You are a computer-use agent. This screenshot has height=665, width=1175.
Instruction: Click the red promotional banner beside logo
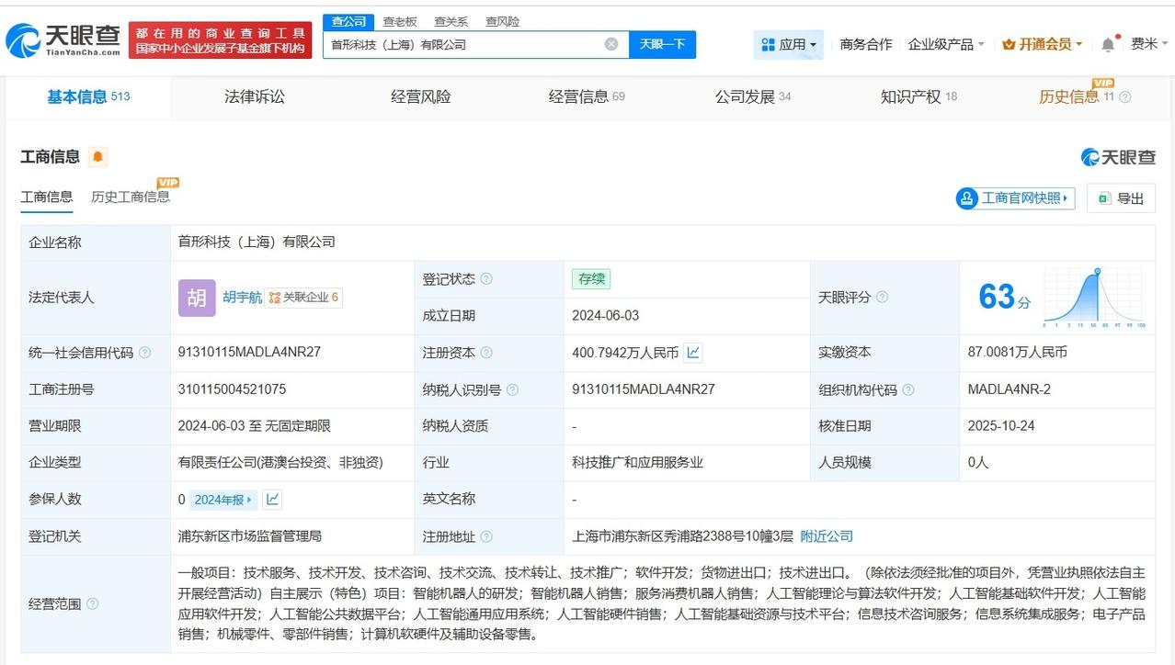220,40
